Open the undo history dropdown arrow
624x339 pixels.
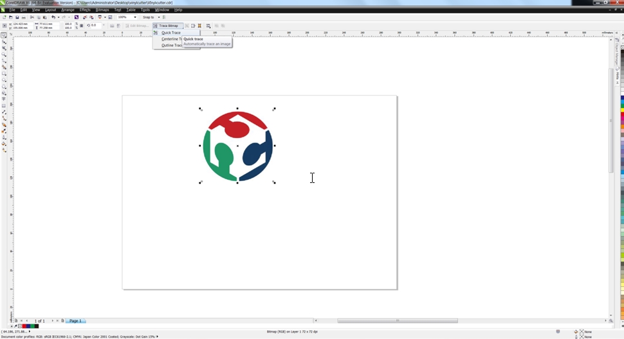click(59, 17)
